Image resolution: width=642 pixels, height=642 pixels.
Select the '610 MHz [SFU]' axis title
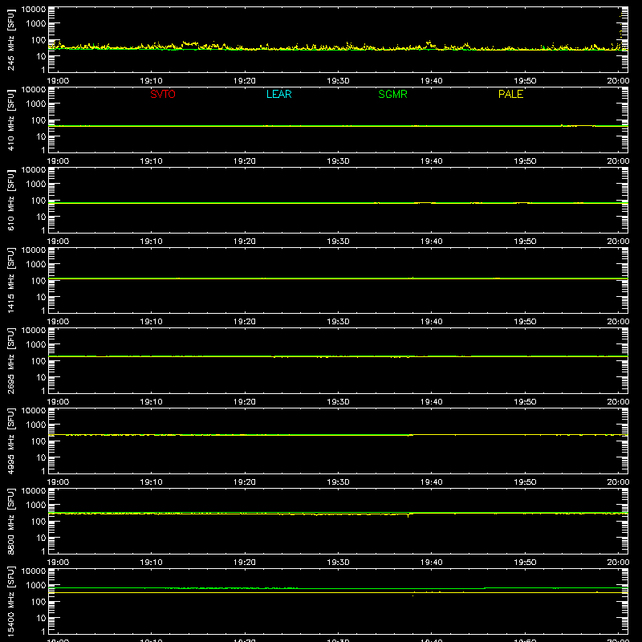[11, 200]
